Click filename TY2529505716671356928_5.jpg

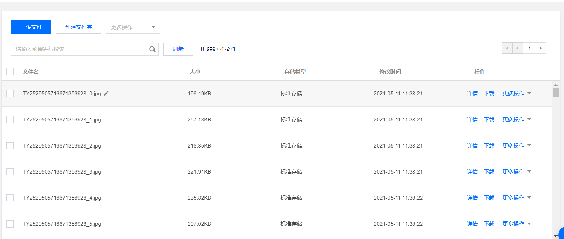[62, 224]
